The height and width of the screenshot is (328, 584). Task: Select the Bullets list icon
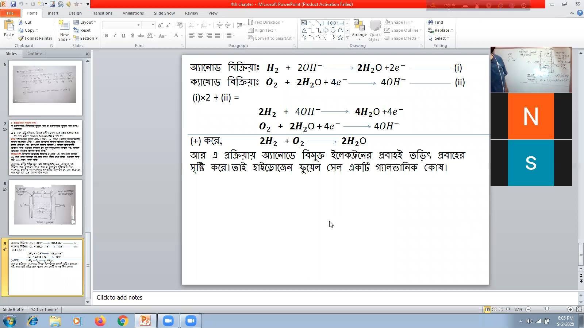coord(192,25)
